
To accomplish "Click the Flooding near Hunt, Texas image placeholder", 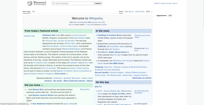I will [143, 36].
